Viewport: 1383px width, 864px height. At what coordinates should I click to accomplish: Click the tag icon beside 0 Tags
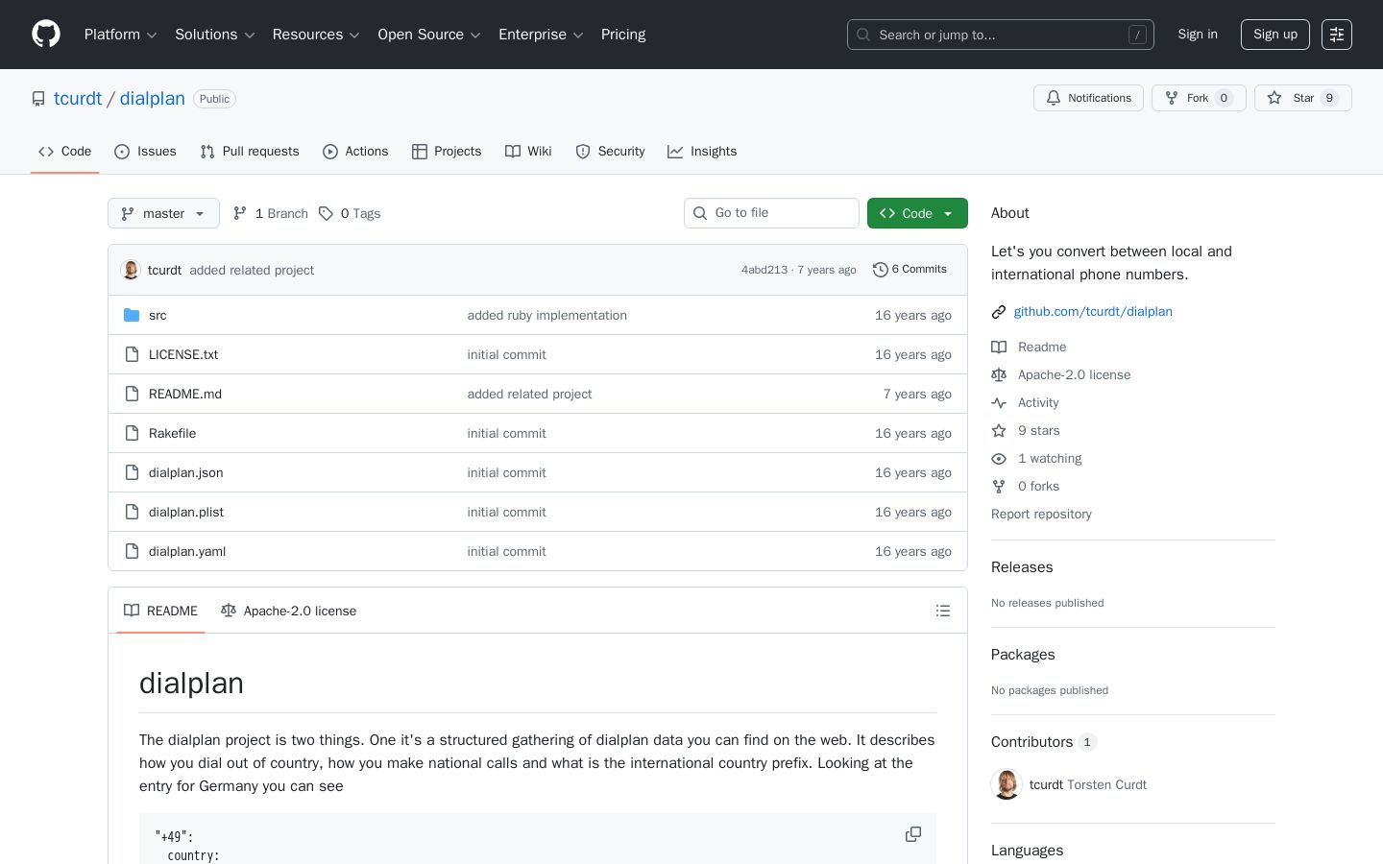tap(327, 213)
